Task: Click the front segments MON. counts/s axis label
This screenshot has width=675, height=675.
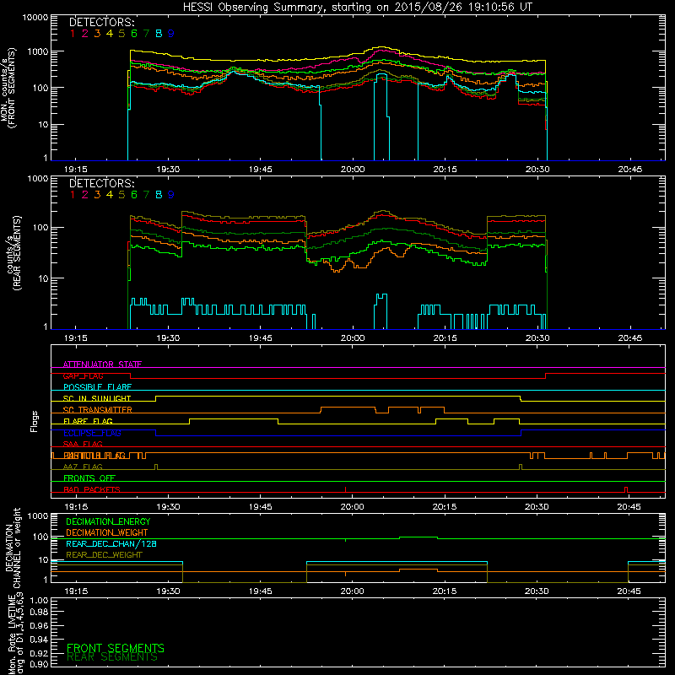Action: pos(8,88)
